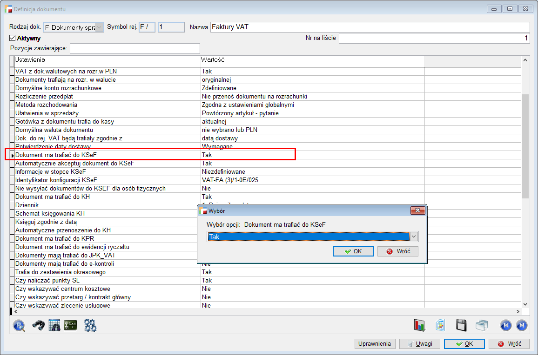
Task: Click the gears configuration icon
Action: click(90, 325)
